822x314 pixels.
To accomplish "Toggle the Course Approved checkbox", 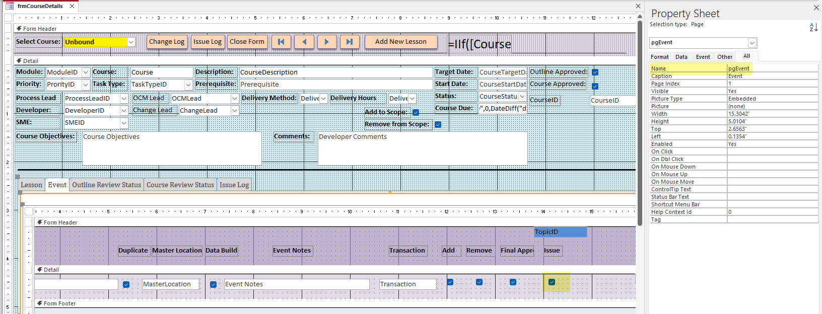I will coord(595,86).
